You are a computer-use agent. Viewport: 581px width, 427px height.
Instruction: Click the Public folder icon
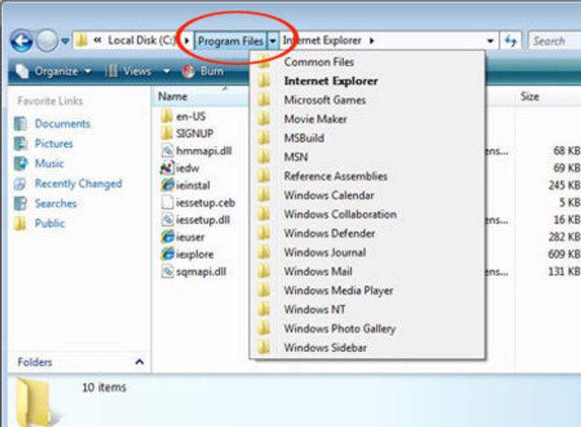click(x=21, y=223)
